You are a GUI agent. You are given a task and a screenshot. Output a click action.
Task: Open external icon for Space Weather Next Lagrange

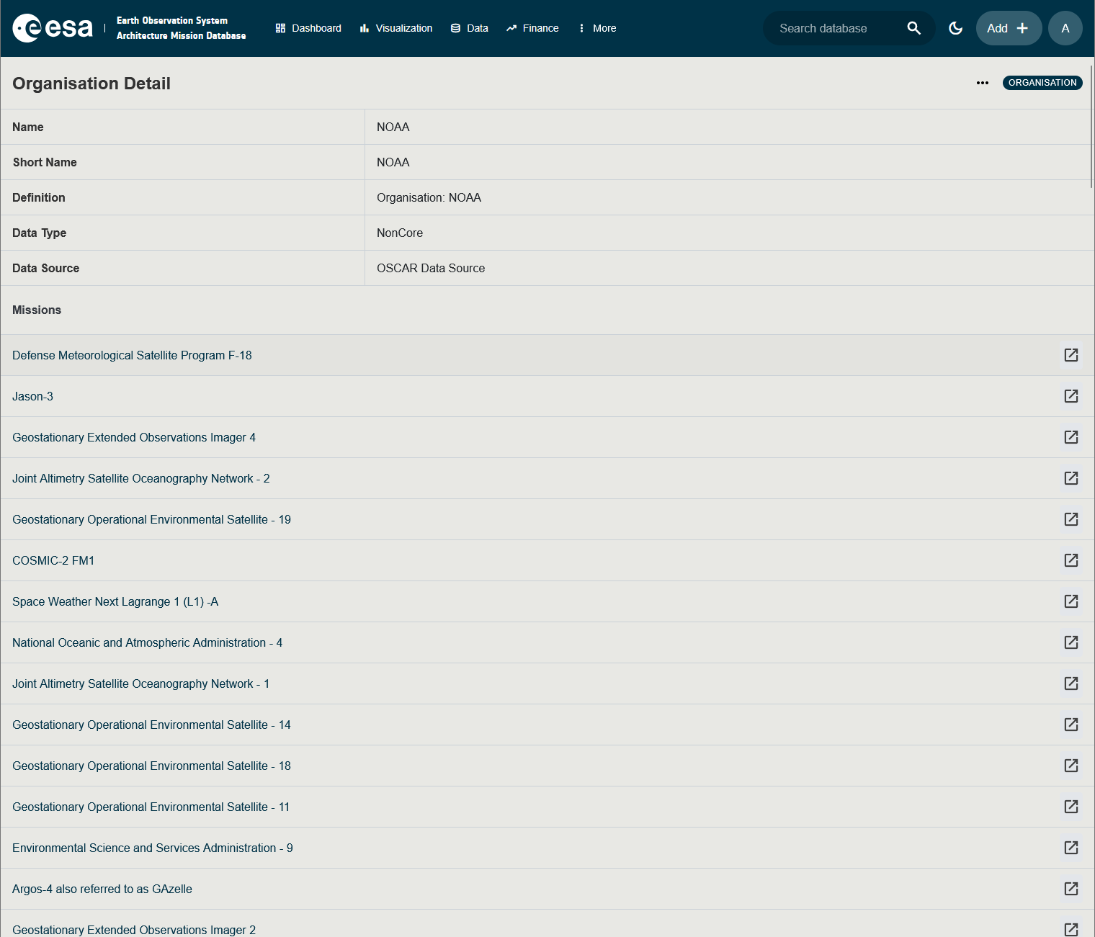[1071, 601]
